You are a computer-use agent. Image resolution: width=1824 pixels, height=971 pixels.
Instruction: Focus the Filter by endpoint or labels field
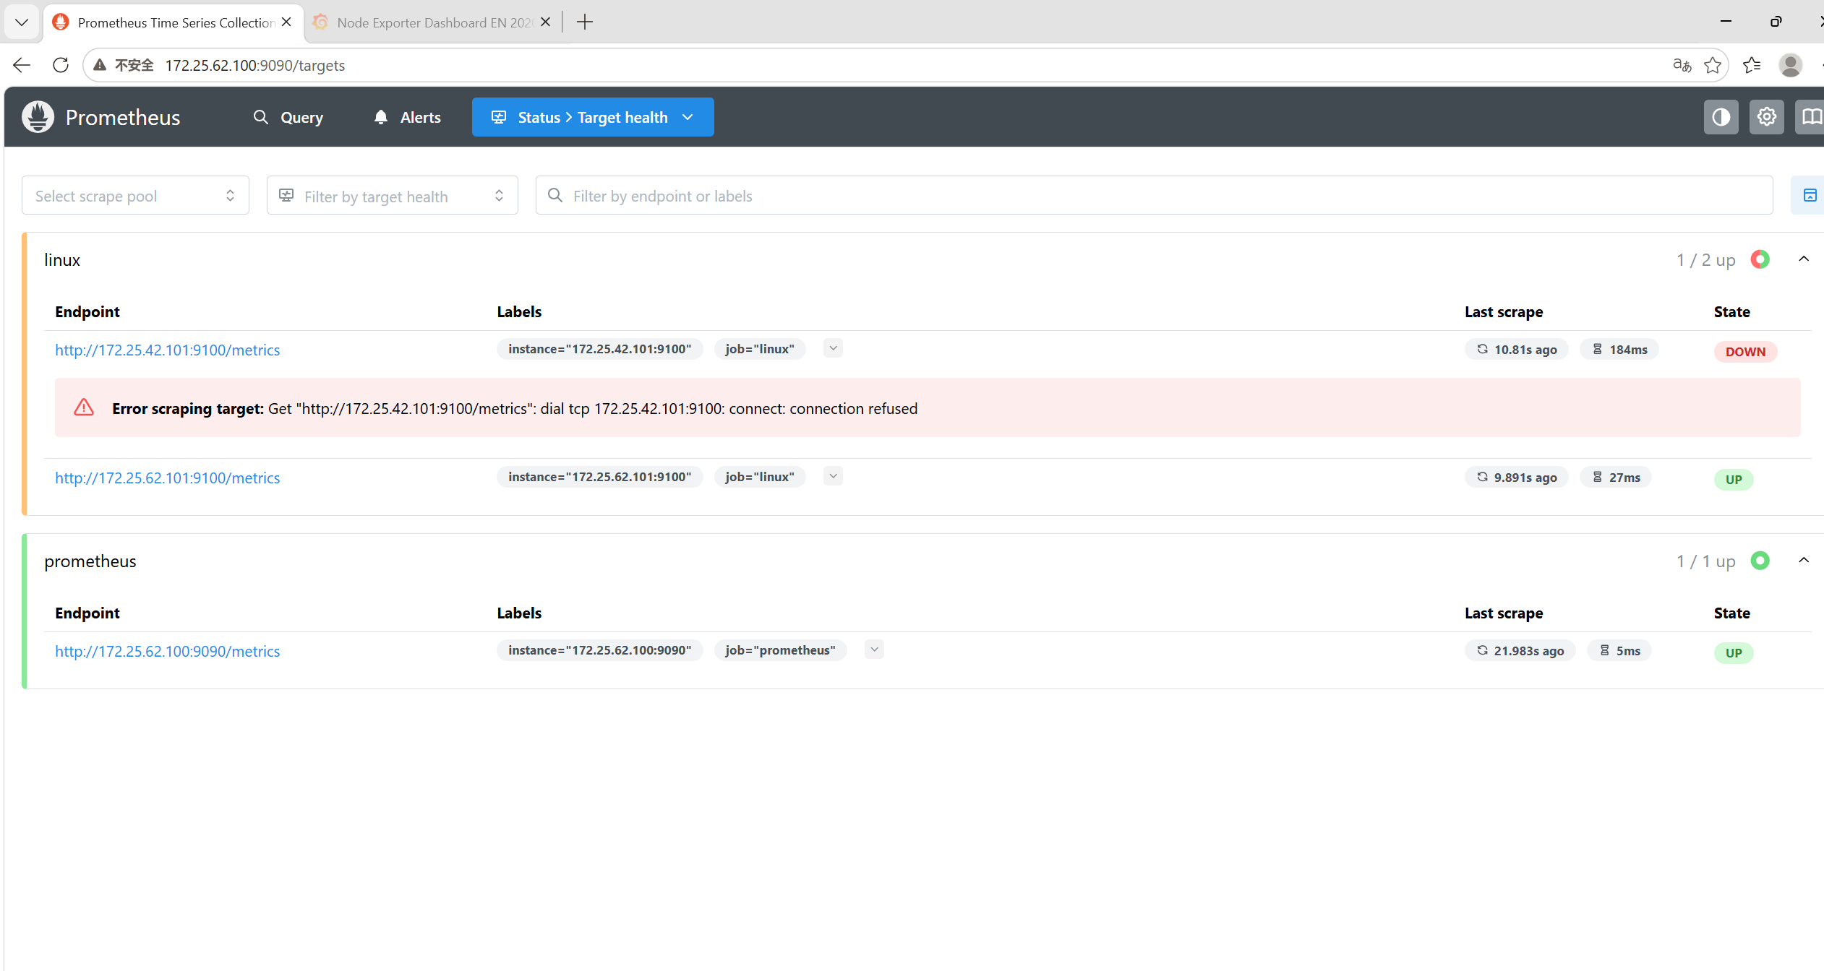point(1154,195)
